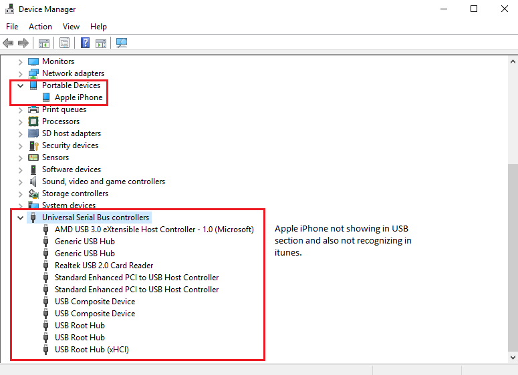This screenshot has width=518, height=375.
Task: Click the Network adapters category icon
Action: pos(33,73)
